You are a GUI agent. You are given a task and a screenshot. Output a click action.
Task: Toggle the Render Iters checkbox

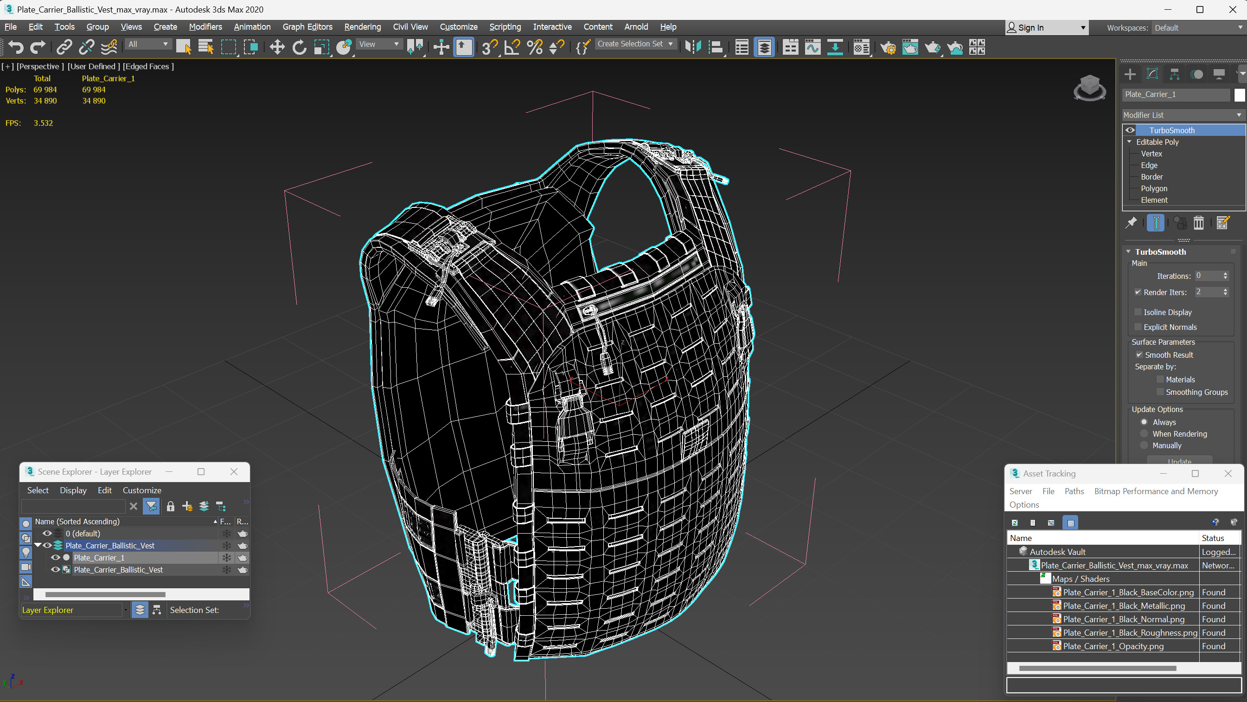coord(1138,292)
